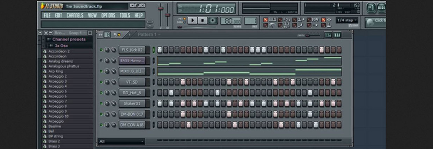Open the OPTIONS menu
This screenshot has height=149, width=433.
point(108,15)
